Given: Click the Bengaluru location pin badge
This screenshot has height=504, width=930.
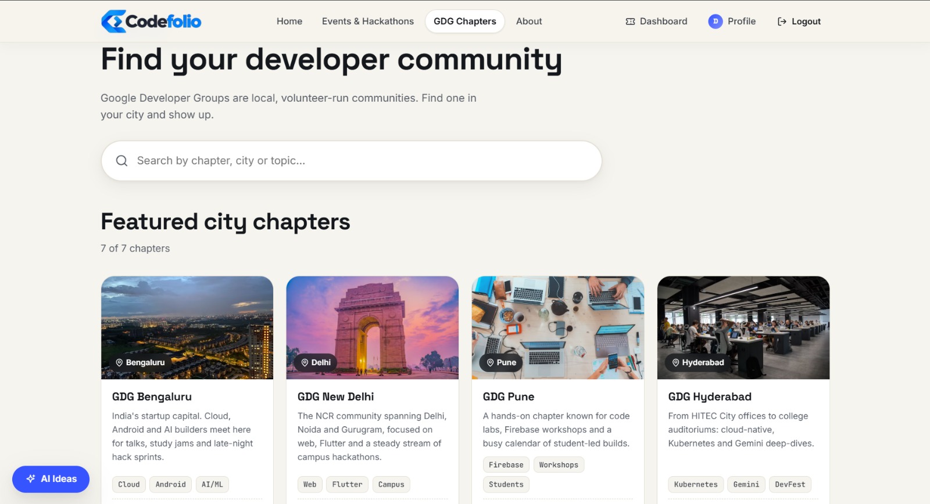Looking at the screenshot, I should click(x=140, y=362).
